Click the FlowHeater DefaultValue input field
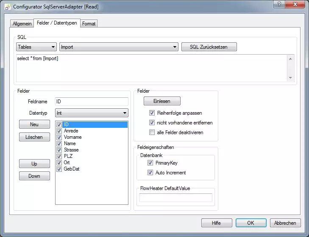Image resolution: width=309 pixels, height=237 pixels. [175, 198]
